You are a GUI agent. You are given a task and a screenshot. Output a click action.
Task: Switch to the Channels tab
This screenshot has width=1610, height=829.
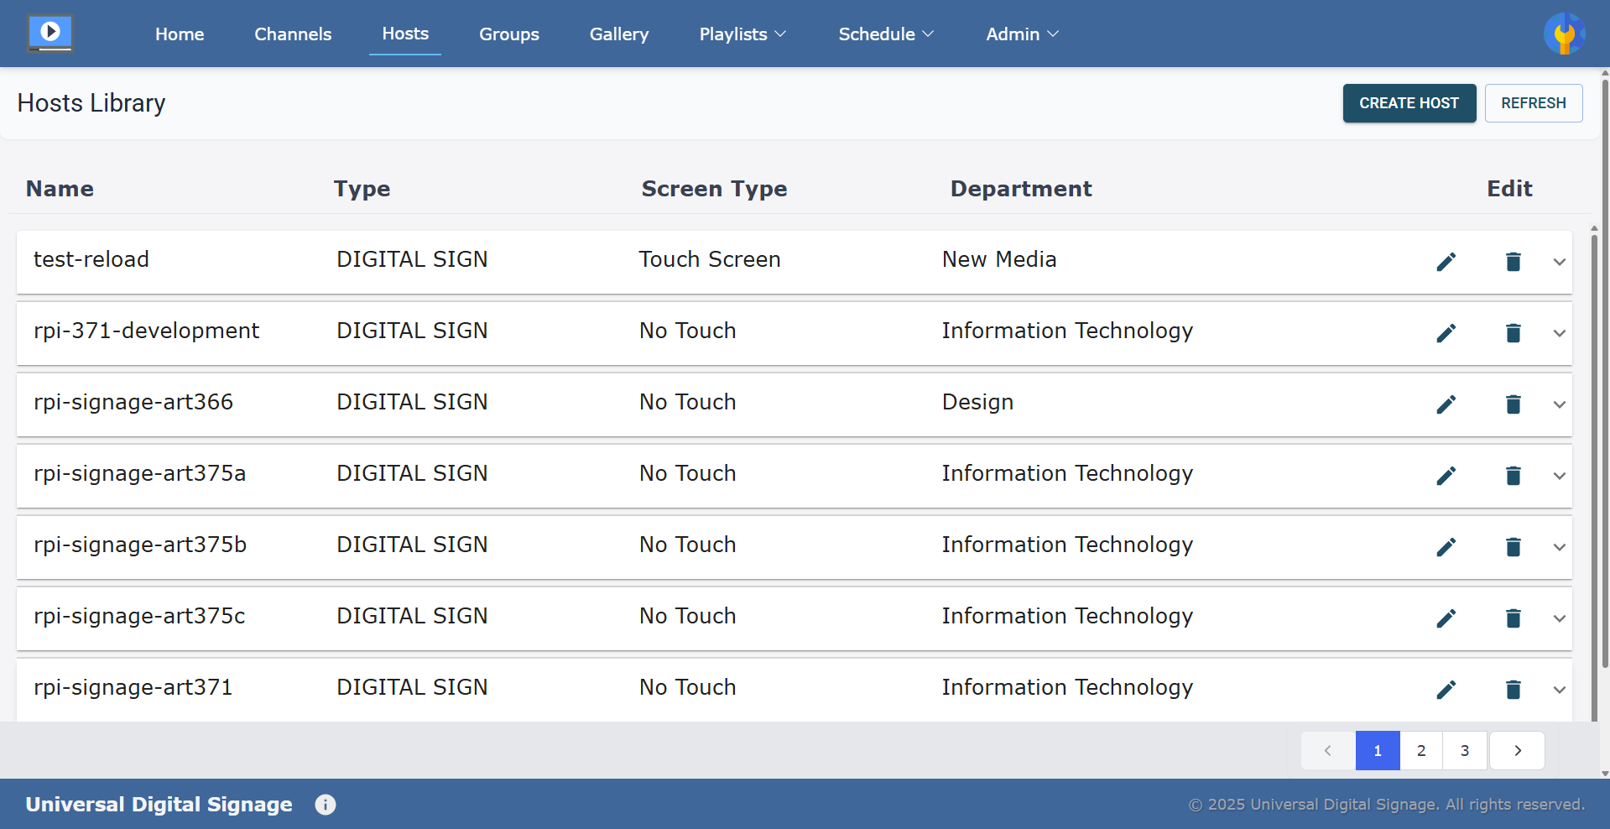point(293,34)
